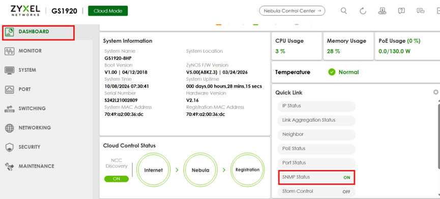Click the Port ethernet icon in sidebar
Viewport: 440px width, 199px height.
tap(10, 90)
